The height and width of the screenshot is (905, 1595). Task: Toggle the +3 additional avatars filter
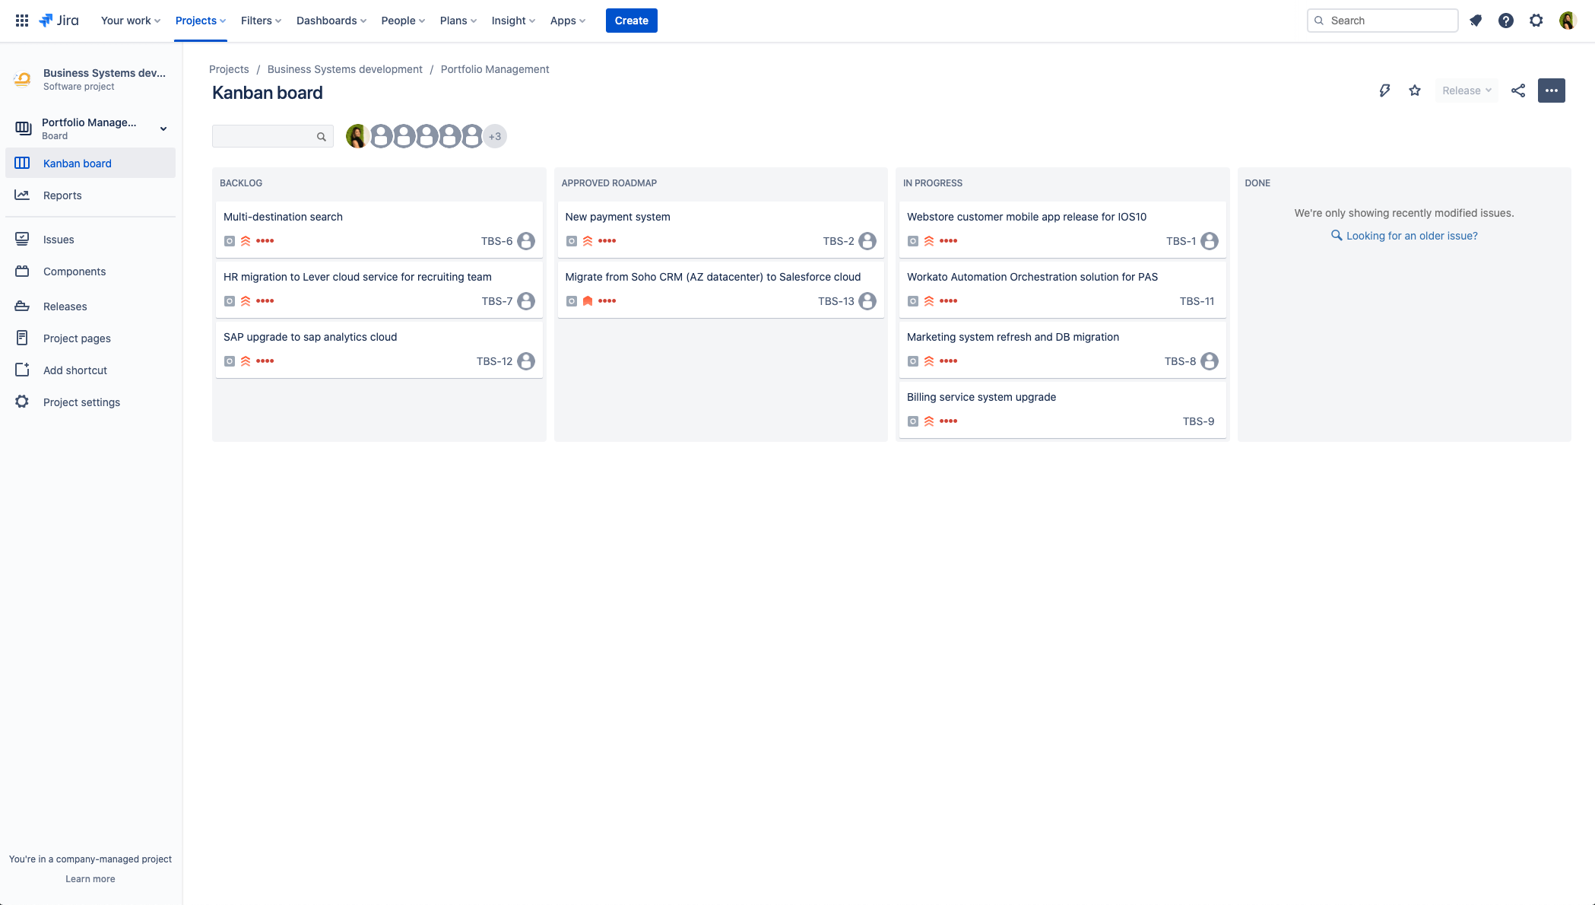coord(494,136)
